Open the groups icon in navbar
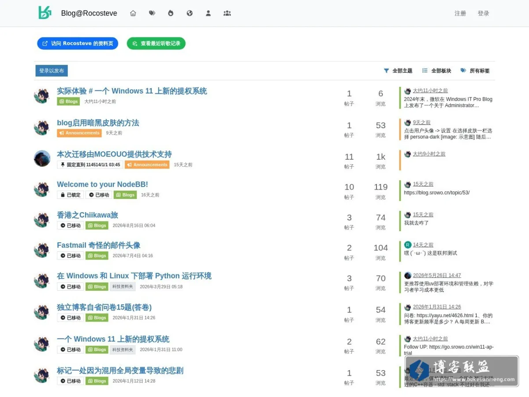529x397 pixels. point(227,13)
